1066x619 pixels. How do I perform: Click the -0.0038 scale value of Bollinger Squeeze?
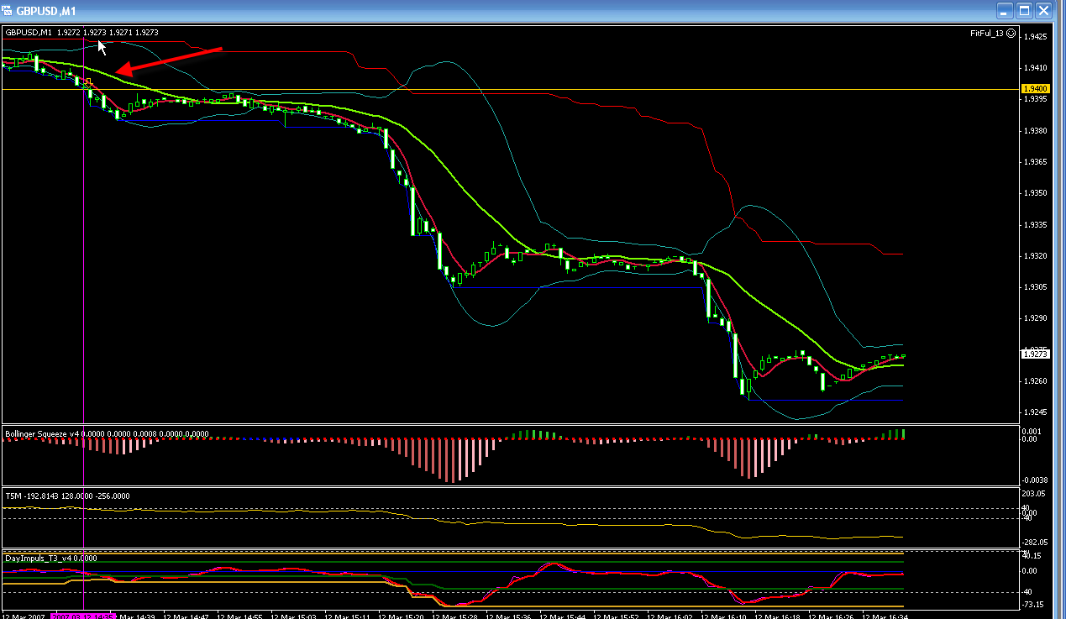1034,478
